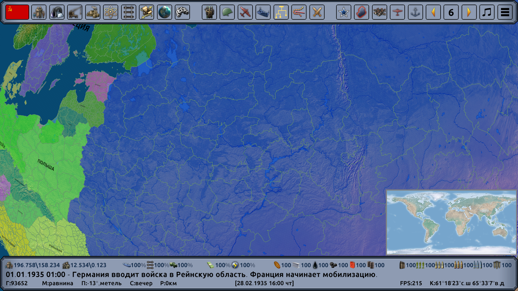The width and height of the screenshot is (518, 291).
Task: Open the binoculars intelligence icon
Action: pyautogui.click(x=182, y=12)
